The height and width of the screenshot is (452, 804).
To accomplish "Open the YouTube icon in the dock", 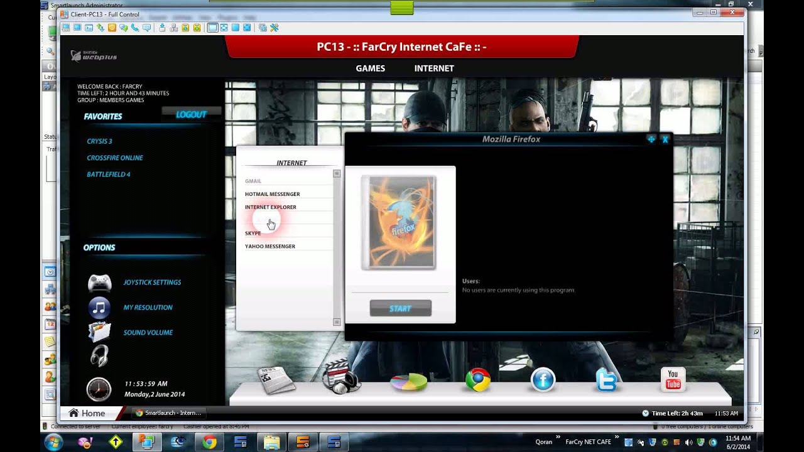I will [673, 380].
